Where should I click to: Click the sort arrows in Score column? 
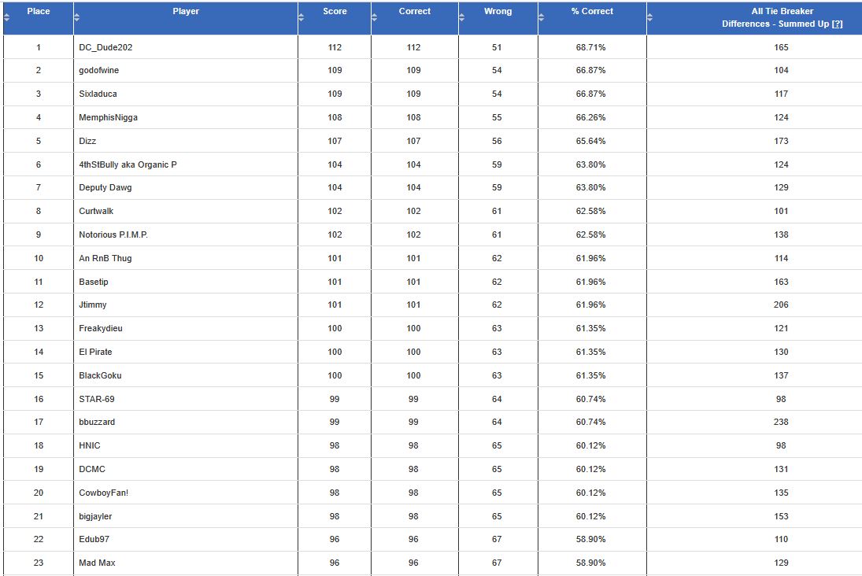coord(302,17)
